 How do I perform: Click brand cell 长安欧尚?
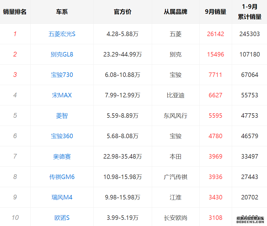pos(176,218)
